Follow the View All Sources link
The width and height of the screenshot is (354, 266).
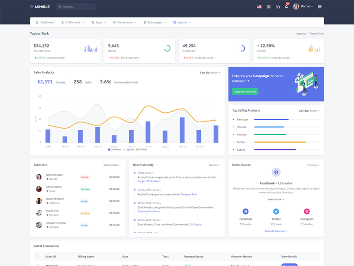pos(276,231)
